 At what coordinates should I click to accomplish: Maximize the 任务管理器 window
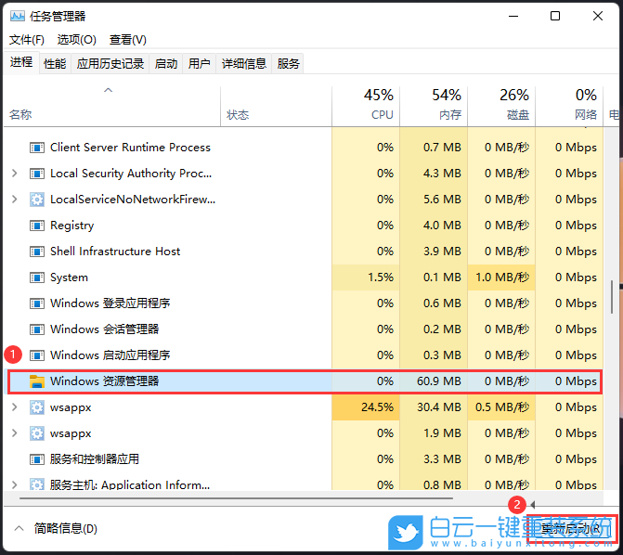click(x=555, y=16)
